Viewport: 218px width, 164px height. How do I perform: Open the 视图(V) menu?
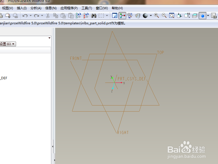[x=8, y=8]
